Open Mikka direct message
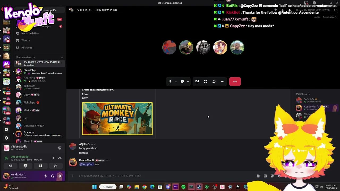The image size is (340, 191). pyautogui.click(x=40, y=110)
